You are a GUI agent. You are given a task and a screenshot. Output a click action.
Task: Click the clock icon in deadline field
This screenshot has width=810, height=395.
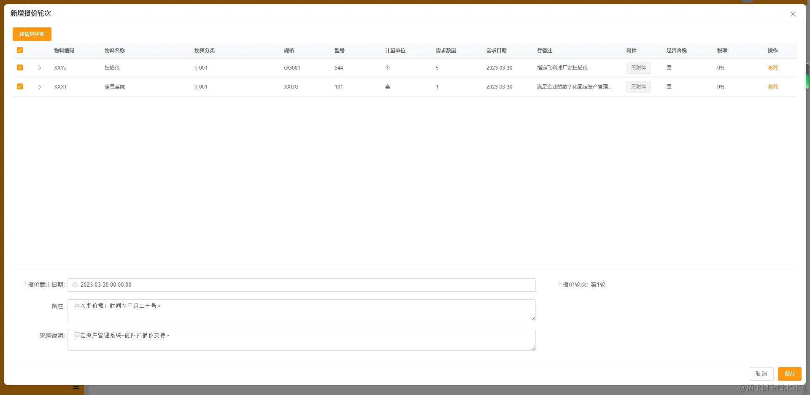click(75, 285)
